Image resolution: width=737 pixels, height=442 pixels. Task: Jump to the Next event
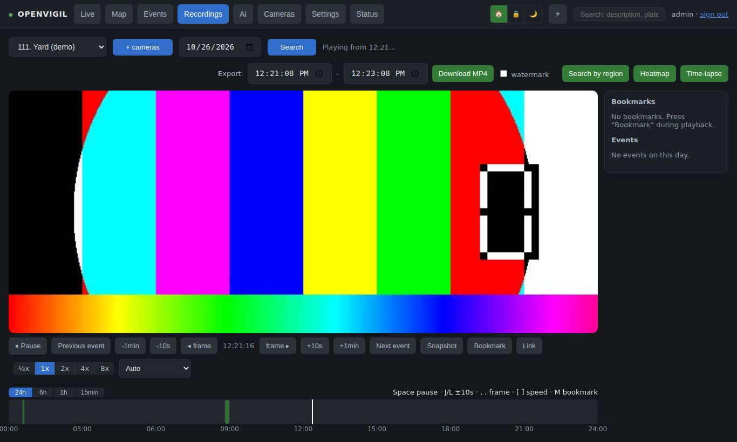[393, 346]
